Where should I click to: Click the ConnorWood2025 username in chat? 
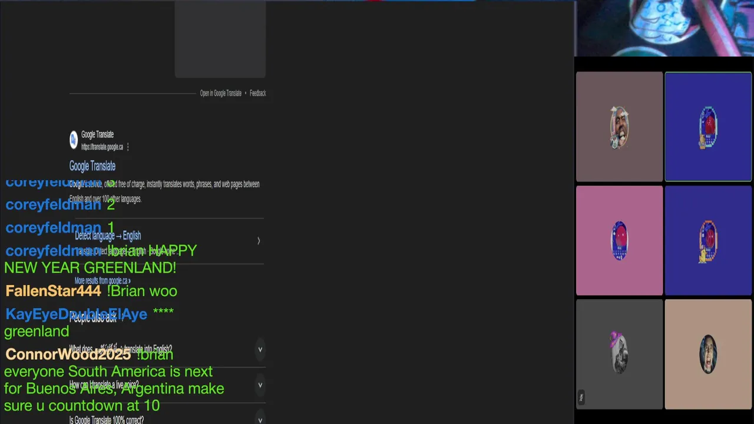[x=68, y=355]
